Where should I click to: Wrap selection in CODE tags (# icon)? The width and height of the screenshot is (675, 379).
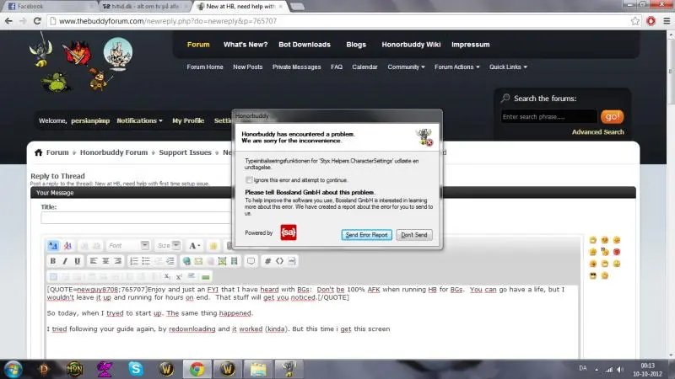(267, 261)
